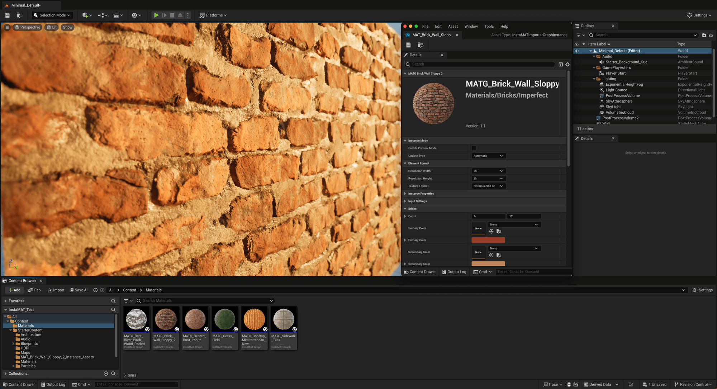The image size is (717, 389).
Task: Open the viewport options hamburger menu
Action: 7,27
